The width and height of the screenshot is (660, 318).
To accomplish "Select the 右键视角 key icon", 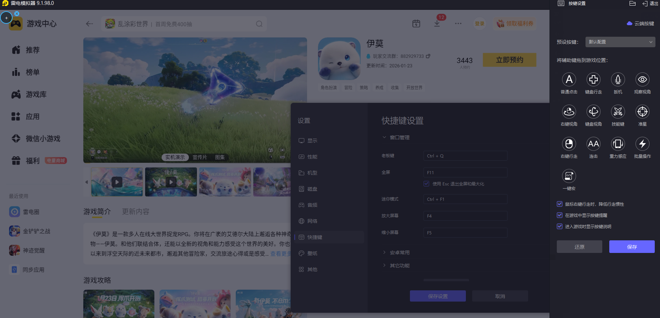I will click(569, 112).
